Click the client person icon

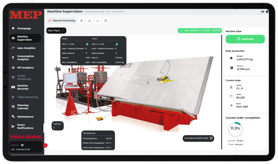pyautogui.click(x=231, y=87)
